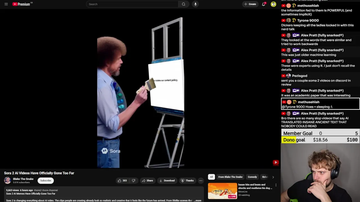This screenshot has height=202, width=360.
Task: Focus the Search input field
Action: (132, 4)
